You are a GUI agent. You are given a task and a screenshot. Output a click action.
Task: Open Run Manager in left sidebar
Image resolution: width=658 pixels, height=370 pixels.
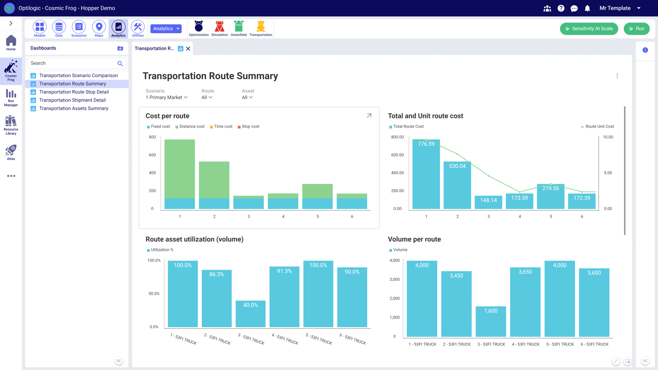click(11, 98)
